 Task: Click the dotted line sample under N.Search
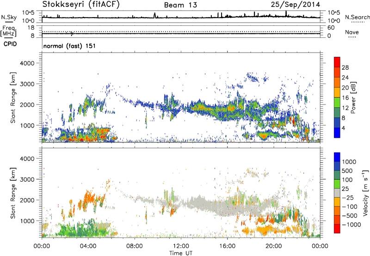[x=358, y=22]
